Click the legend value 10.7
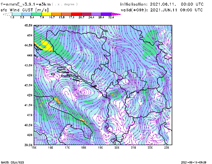Viewport: 212px width, 164px height. (52, 17)
